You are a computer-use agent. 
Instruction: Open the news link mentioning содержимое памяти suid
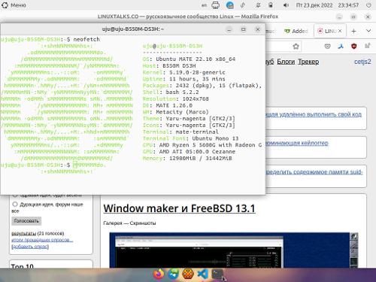(x=314, y=172)
